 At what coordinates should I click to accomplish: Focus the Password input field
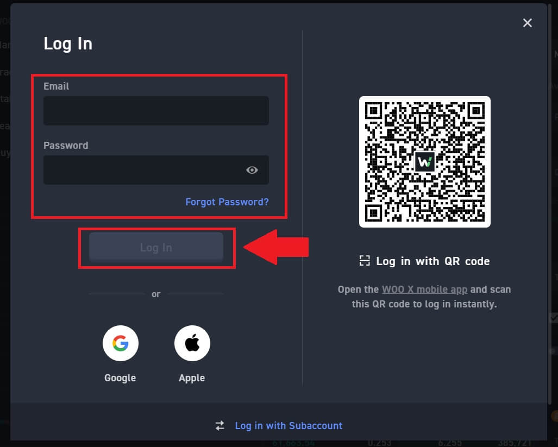[141, 170]
